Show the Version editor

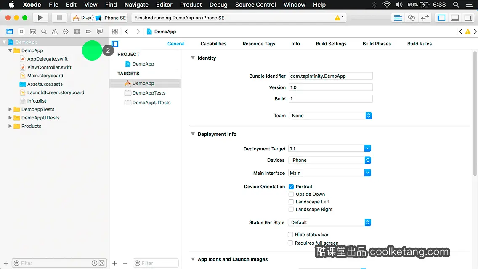tap(425, 18)
